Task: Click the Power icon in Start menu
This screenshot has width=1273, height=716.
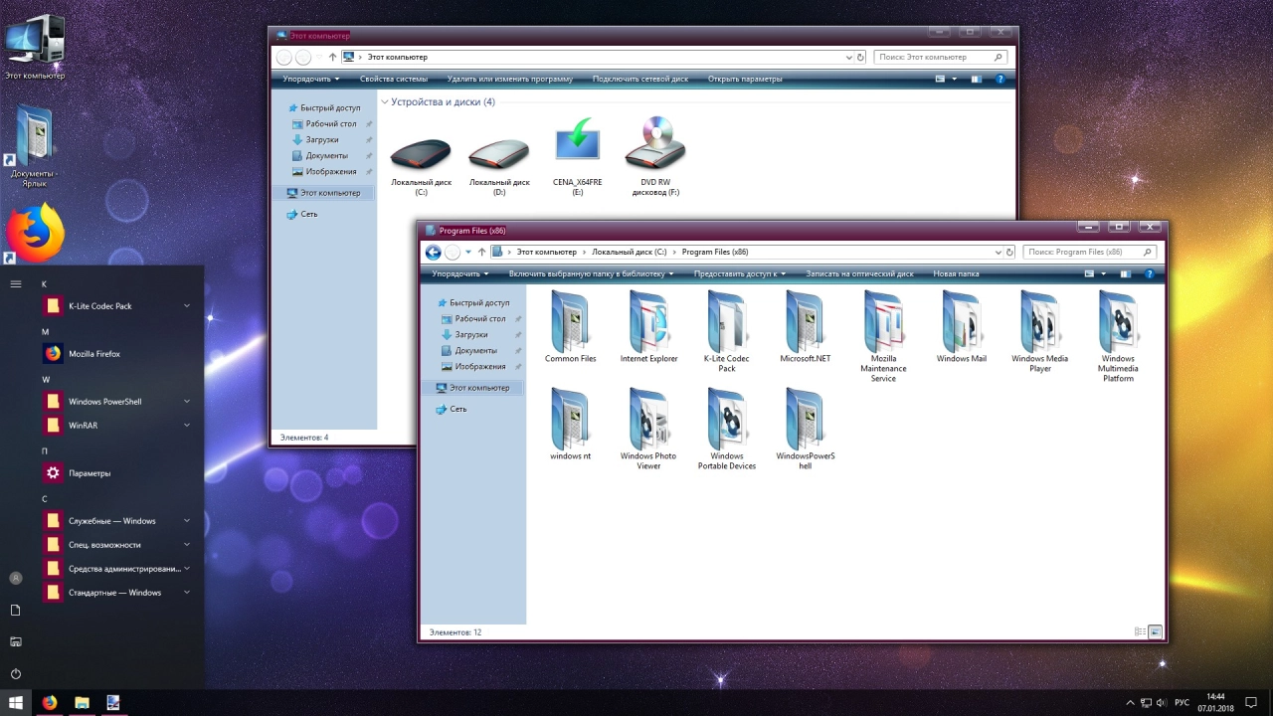Action: click(16, 673)
